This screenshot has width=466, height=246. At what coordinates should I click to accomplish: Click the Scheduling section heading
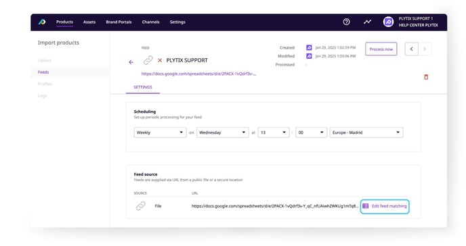tap(145, 112)
